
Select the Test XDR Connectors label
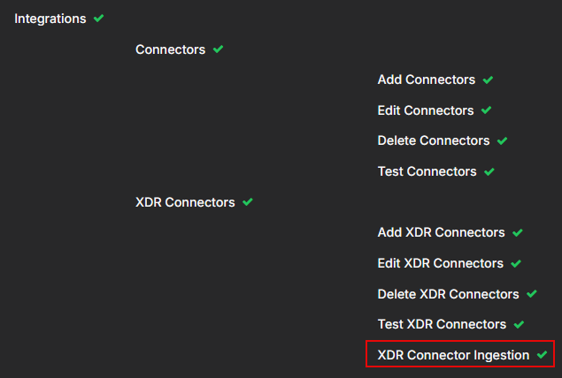point(442,324)
